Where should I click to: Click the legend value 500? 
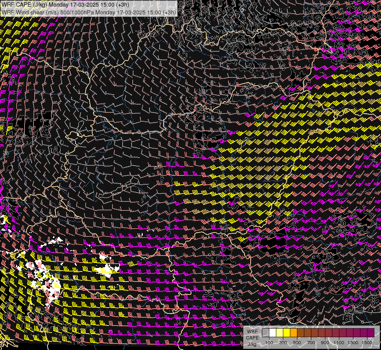297,343
